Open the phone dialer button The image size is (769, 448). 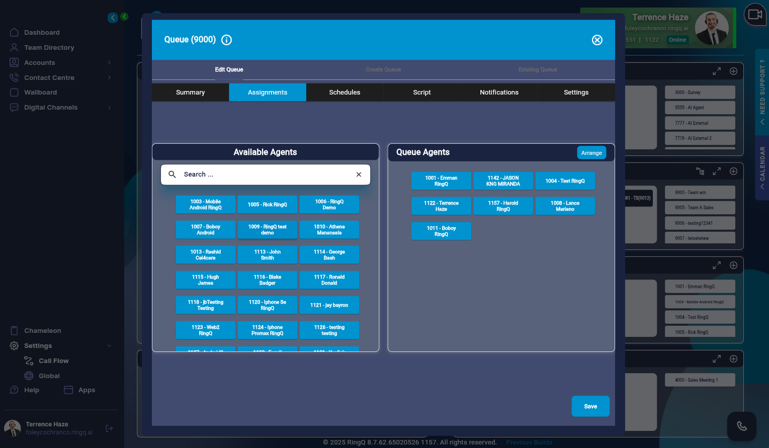coord(741,426)
